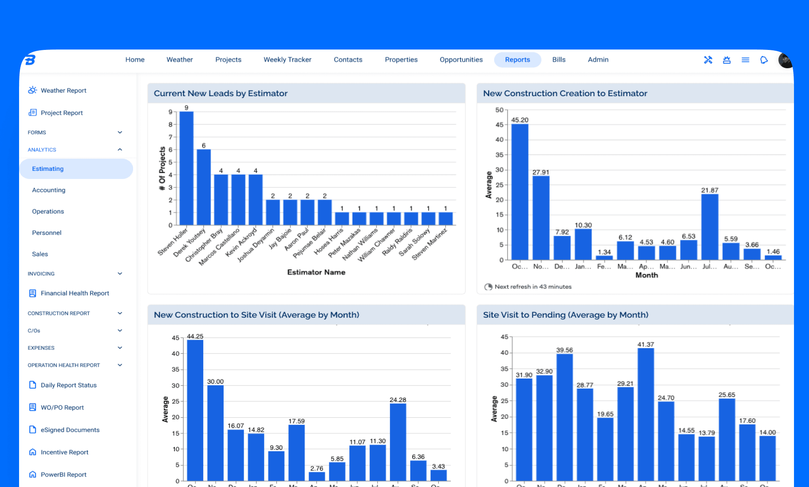Open the Daily Report Status link
Image resolution: width=809 pixels, height=487 pixels.
[69, 385]
